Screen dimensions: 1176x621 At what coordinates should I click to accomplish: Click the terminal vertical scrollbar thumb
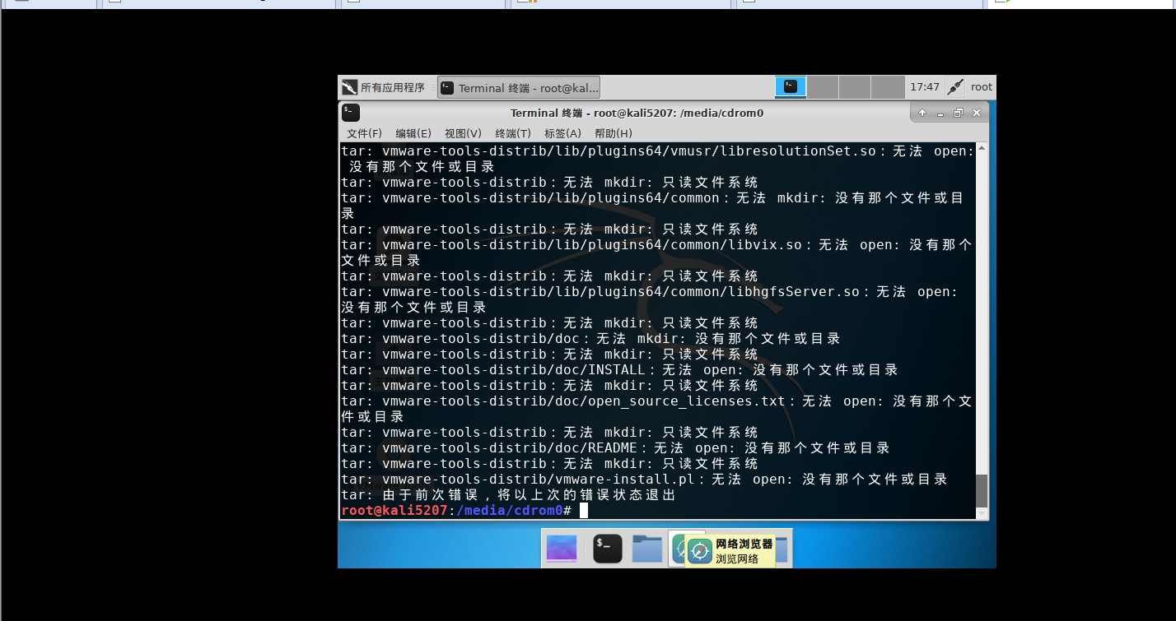pos(981,490)
